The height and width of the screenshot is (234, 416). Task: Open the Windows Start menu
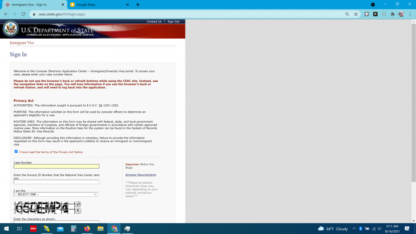pyautogui.click(x=6, y=229)
